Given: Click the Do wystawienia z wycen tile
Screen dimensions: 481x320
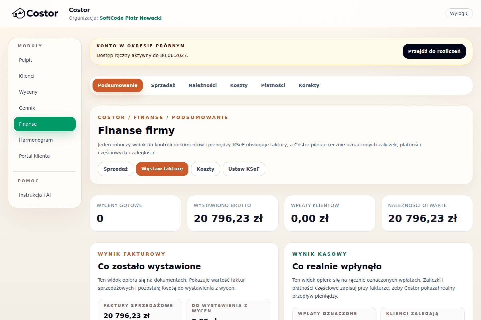Looking at the screenshot, I should [228, 310].
